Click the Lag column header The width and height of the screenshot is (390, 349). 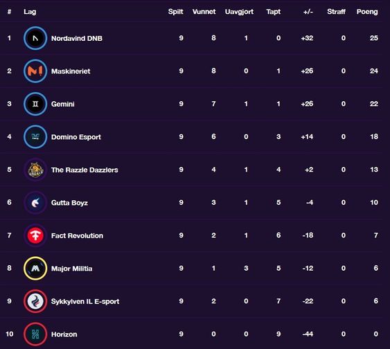tap(30, 12)
